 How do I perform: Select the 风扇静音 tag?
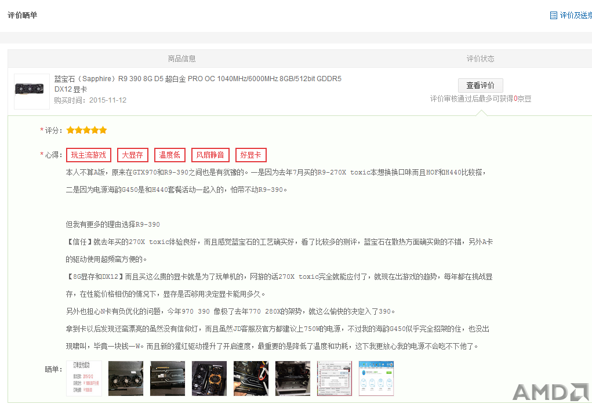pos(210,155)
